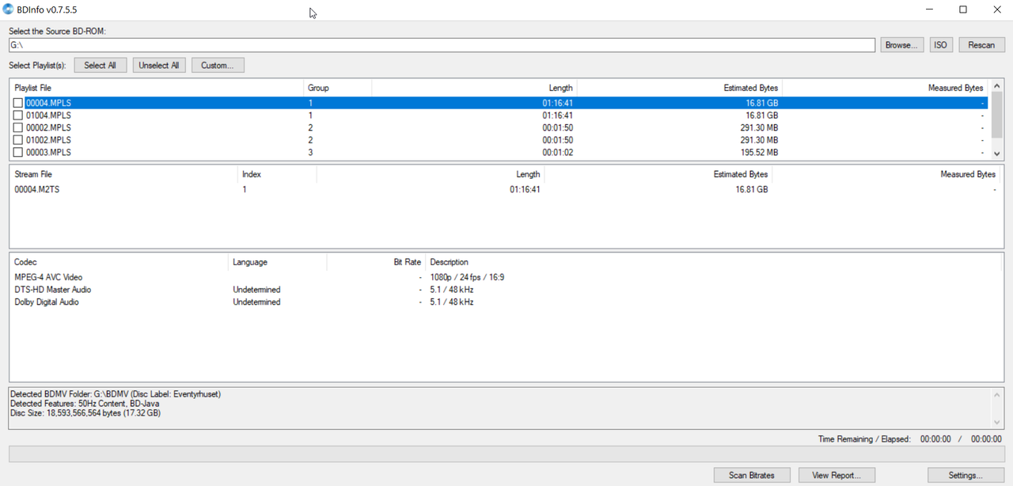Select the MPEG-4 AVC Video codec row
The width and height of the screenshot is (1013, 486).
(x=506, y=277)
